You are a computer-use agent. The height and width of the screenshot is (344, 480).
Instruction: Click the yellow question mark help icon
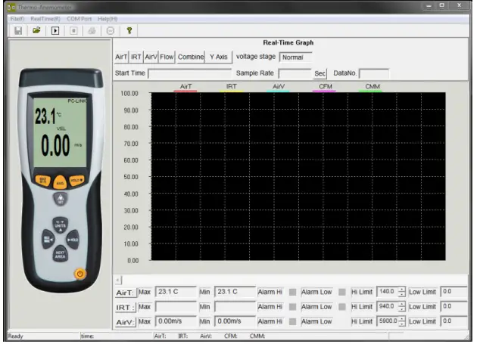[x=129, y=30]
